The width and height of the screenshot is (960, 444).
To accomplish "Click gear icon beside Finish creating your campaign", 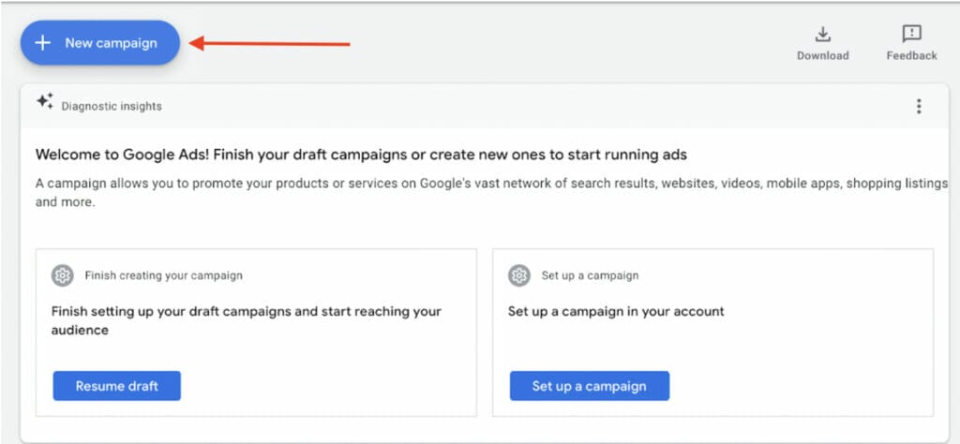I will (63, 275).
